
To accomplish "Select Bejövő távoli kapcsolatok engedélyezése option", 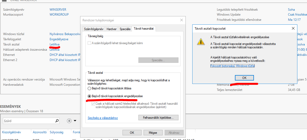I will click(90, 96).
